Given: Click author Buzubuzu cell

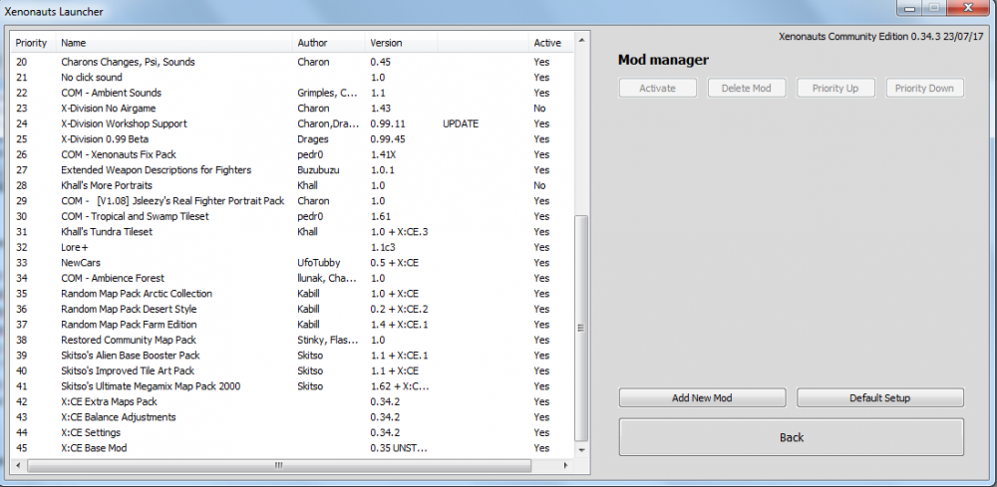Looking at the screenshot, I should click(x=317, y=170).
